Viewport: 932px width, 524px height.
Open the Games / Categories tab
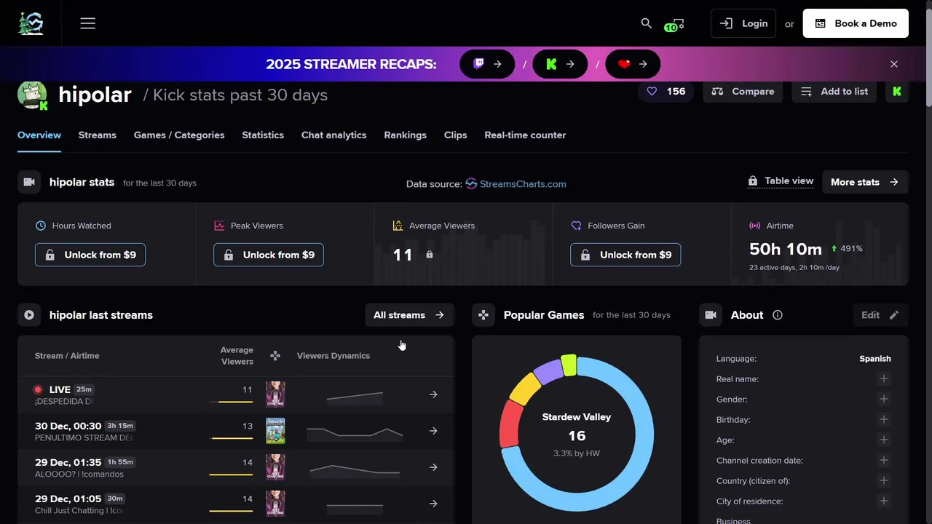[x=179, y=135]
